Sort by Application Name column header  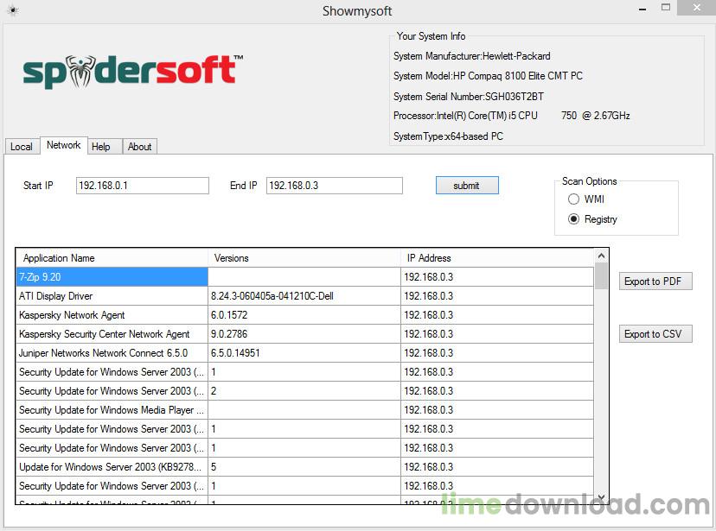click(x=112, y=258)
